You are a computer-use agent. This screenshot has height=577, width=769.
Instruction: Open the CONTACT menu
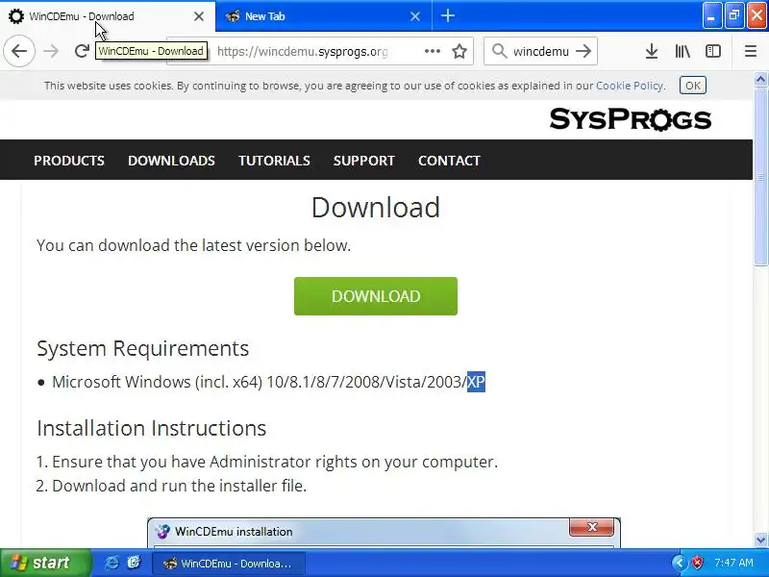pos(449,161)
